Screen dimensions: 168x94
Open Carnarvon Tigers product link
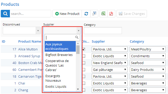tap(31, 77)
